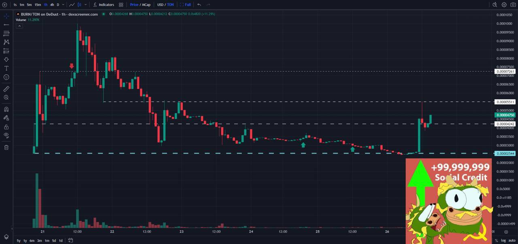Expand the timeframe interval dropdown
518x244 pixels.
coord(63,5)
